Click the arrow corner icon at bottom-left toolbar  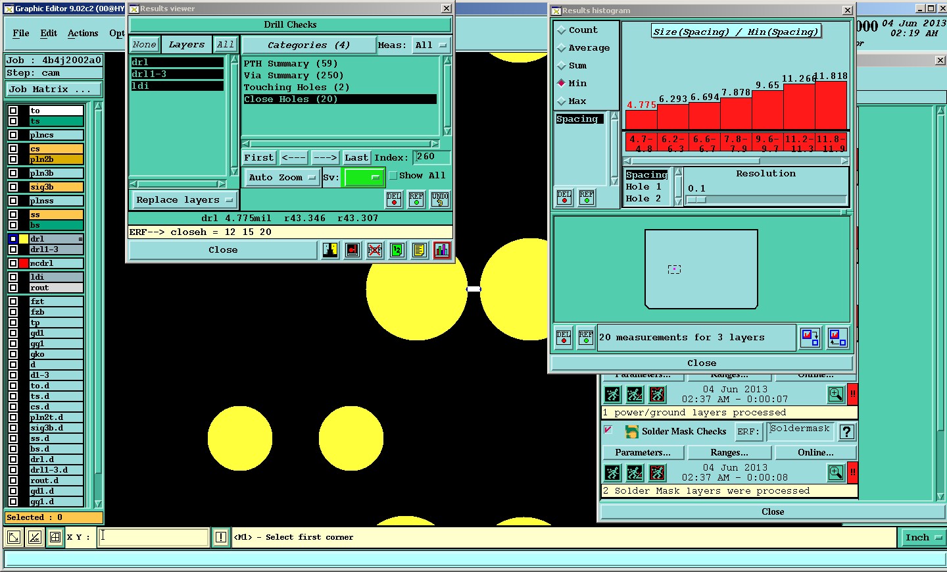click(13, 537)
